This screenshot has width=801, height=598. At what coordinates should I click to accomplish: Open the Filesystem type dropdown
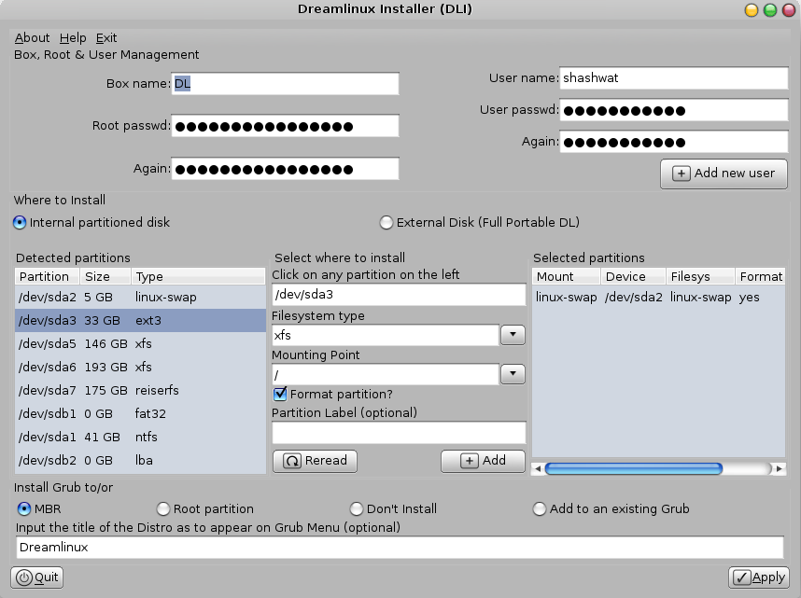513,335
